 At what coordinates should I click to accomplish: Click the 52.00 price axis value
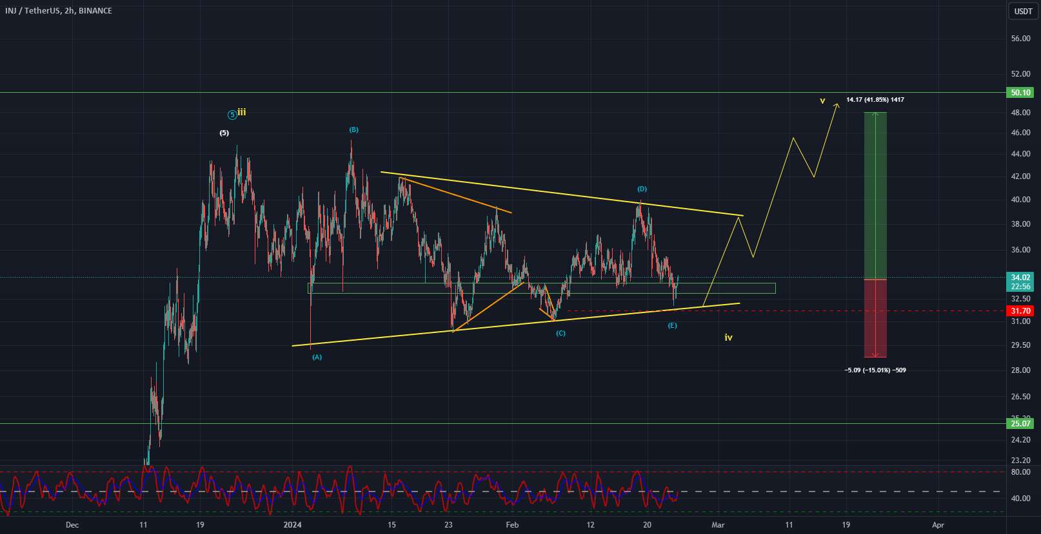(x=1020, y=74)
